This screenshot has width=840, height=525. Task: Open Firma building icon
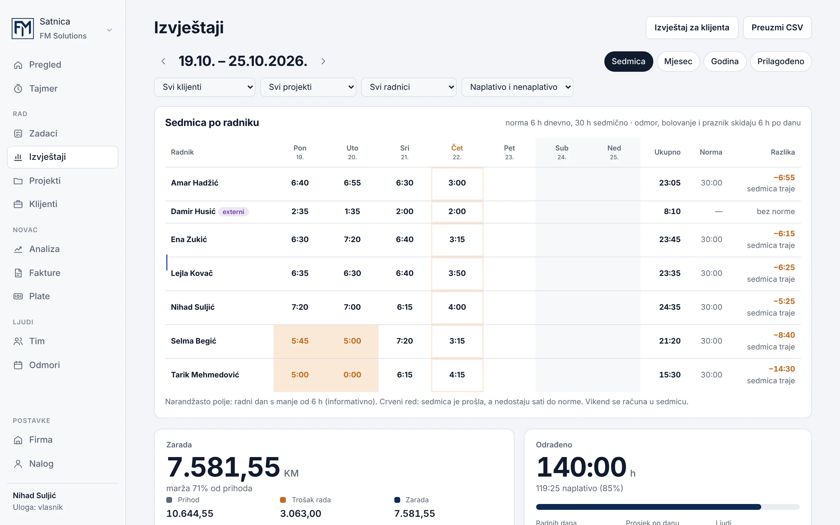18,440
